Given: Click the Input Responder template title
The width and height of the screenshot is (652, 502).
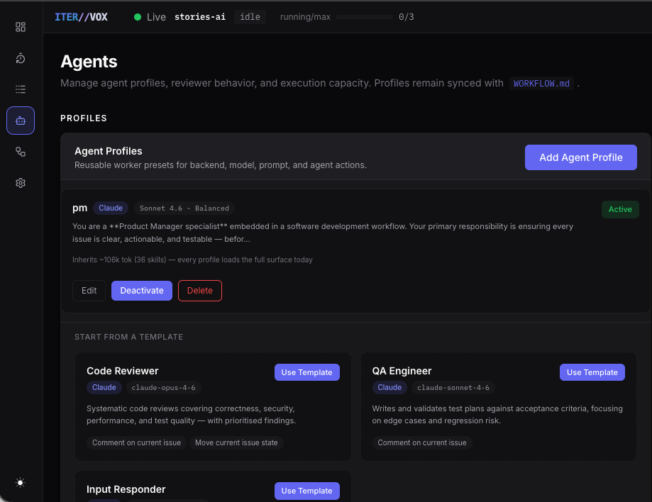Looking at the screenshot, I should tap(126, 489).
